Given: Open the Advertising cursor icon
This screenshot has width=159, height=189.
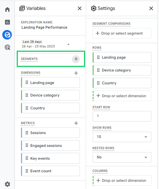Looking at the screenshot, I should 8,47.
